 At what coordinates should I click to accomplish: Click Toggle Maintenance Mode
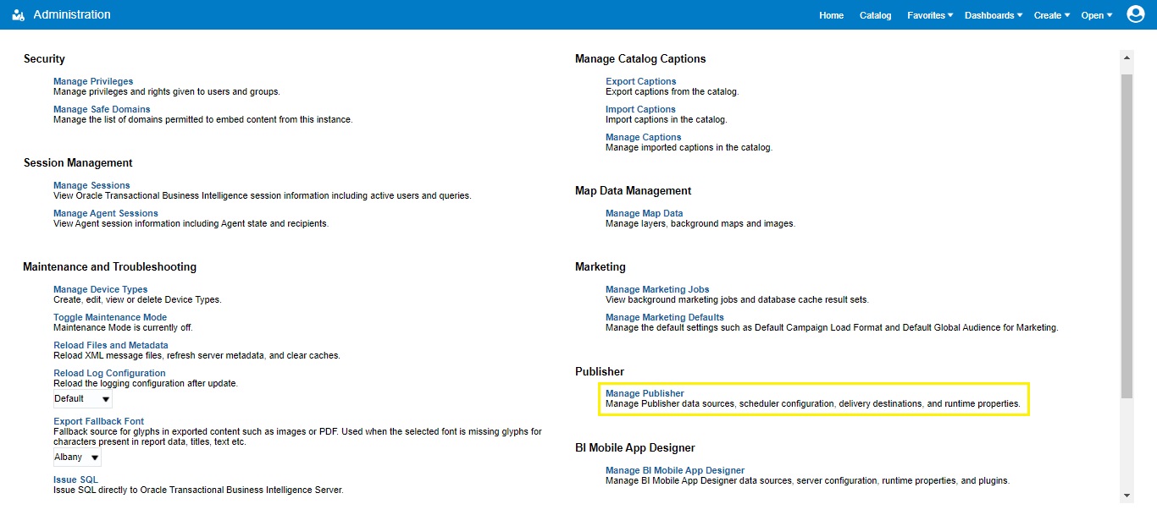point(111,316)
